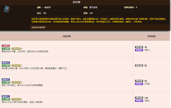The width and height of the screenshot is (171, 108).
Task: Click 调息时间 badge in the 火毒 row
Action: [x=16, y=66]
